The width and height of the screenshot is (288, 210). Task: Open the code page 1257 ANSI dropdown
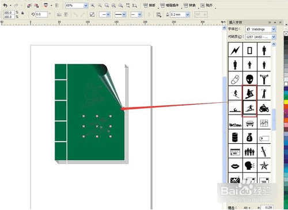coord(274,37)
